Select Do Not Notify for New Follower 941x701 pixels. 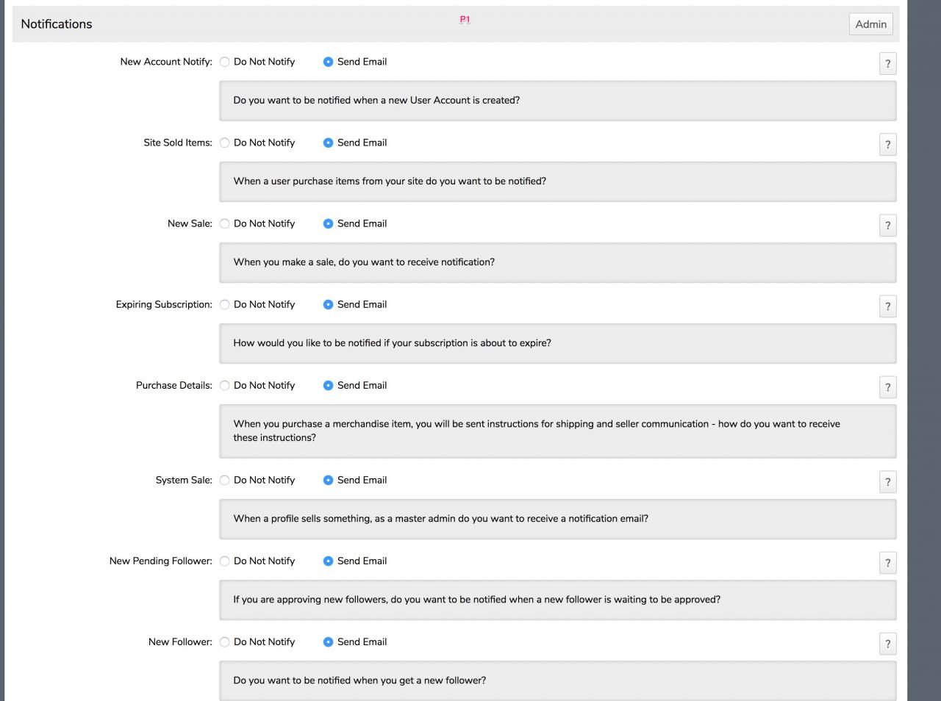[x=225, y=641]
